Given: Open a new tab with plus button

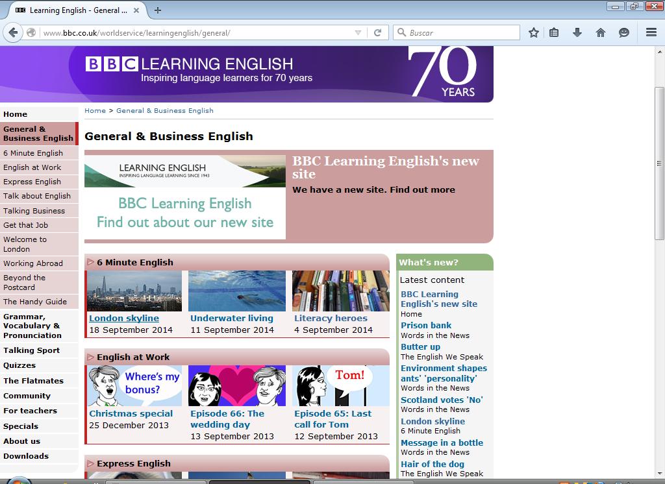Looking at the screenshot, I should click(x=158, y=10).
